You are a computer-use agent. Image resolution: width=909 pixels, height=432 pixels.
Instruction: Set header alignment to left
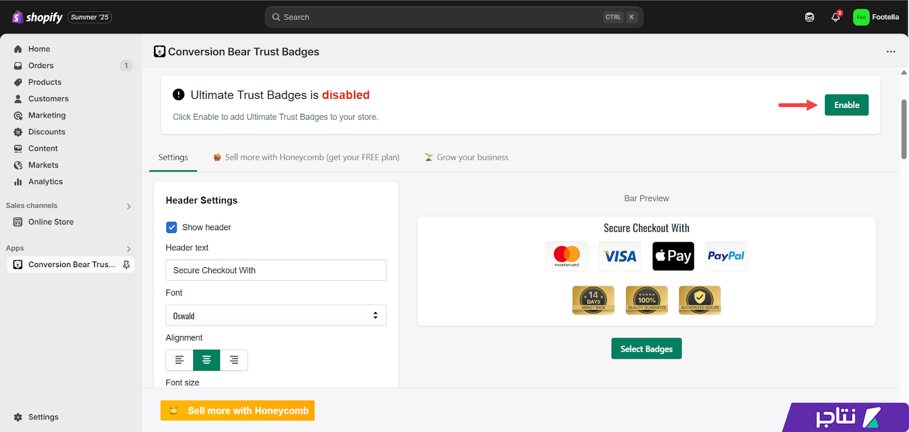pyautogui.click(x=180, y=360)
